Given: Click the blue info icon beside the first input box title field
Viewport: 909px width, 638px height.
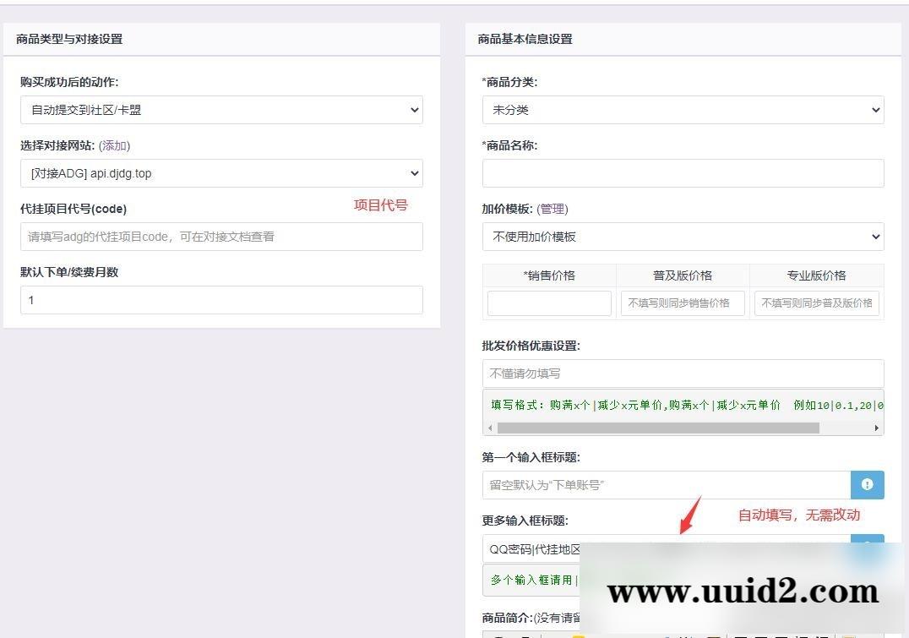Looking at the screenshot, I should pos(867,484).
